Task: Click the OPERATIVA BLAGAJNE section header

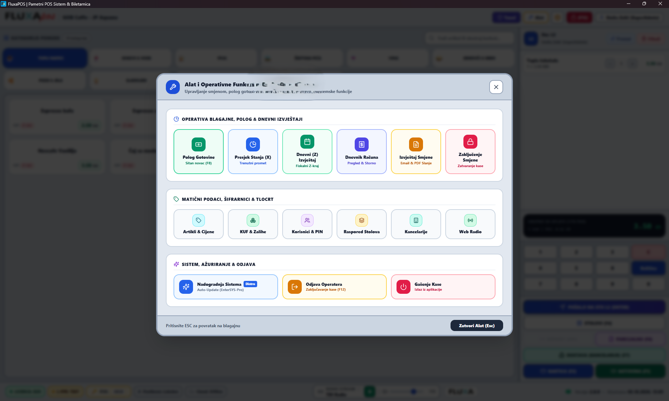Action: [242, 119]
